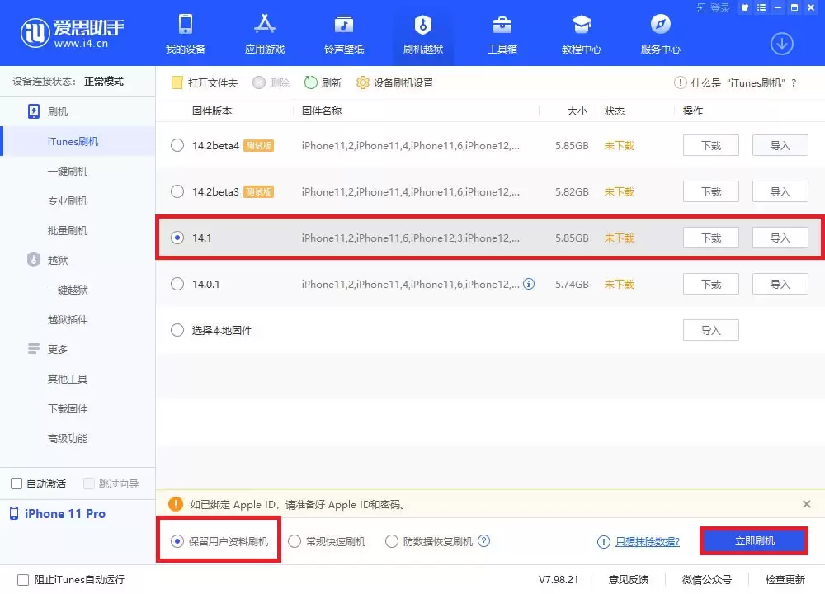Image resolution: width=825 pixels, height=594 pixels.
Task: Click the orange warning icon in banner
Action: 176,504
